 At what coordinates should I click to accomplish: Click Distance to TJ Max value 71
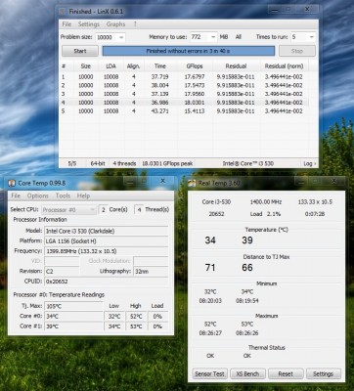click(x=210, y=268)
